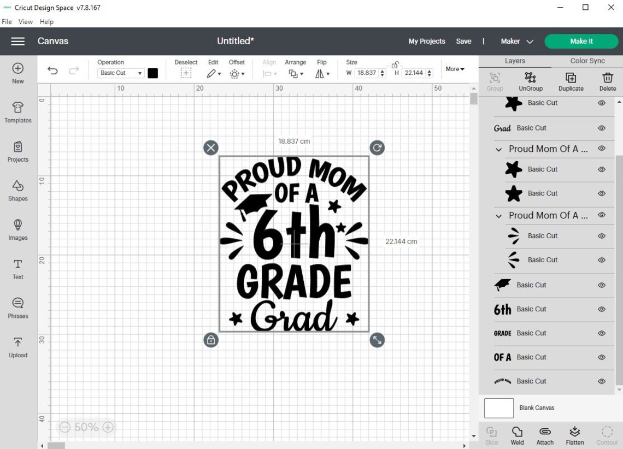Image resolution: width=623 pixels, height=449 pixels.
Task: Open the Phrases library
Action: pos(17,308)
